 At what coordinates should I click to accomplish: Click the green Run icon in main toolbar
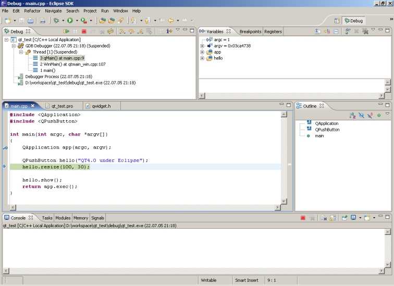[70, 20]
